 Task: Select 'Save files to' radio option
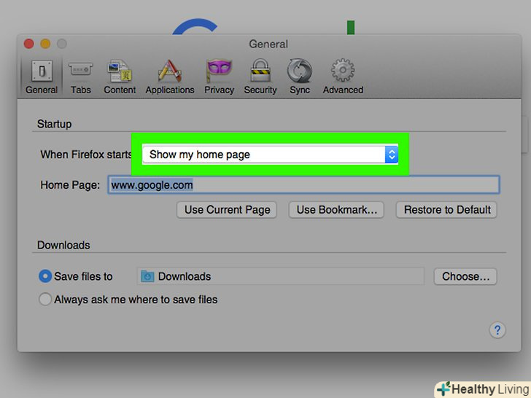45,276
